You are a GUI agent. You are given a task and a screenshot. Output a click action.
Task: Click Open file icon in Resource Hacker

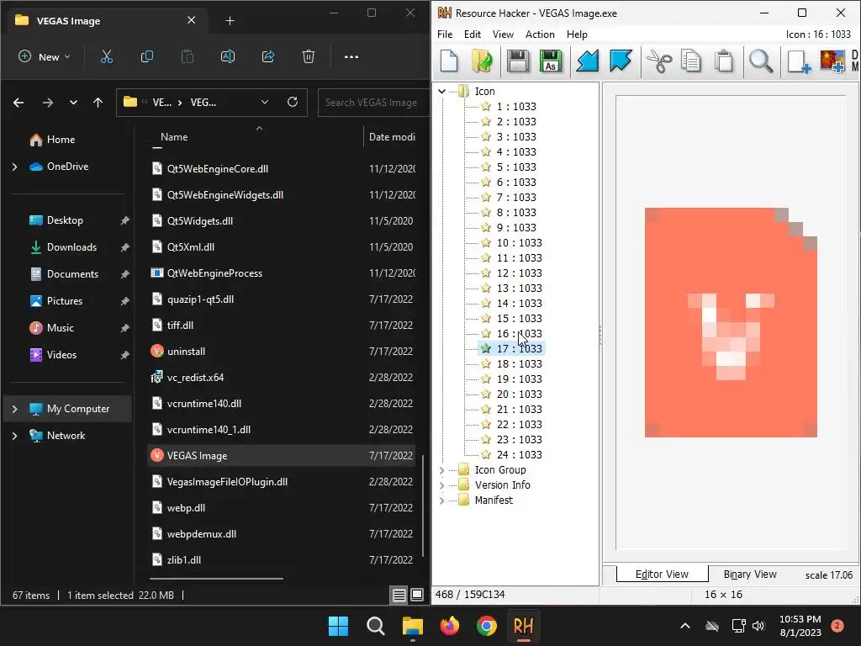tap(482, 61)
